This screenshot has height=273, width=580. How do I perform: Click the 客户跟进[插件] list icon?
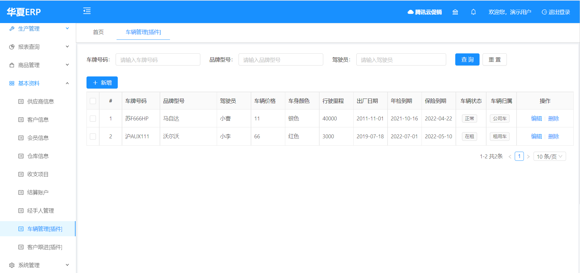[x=21, y=247]
